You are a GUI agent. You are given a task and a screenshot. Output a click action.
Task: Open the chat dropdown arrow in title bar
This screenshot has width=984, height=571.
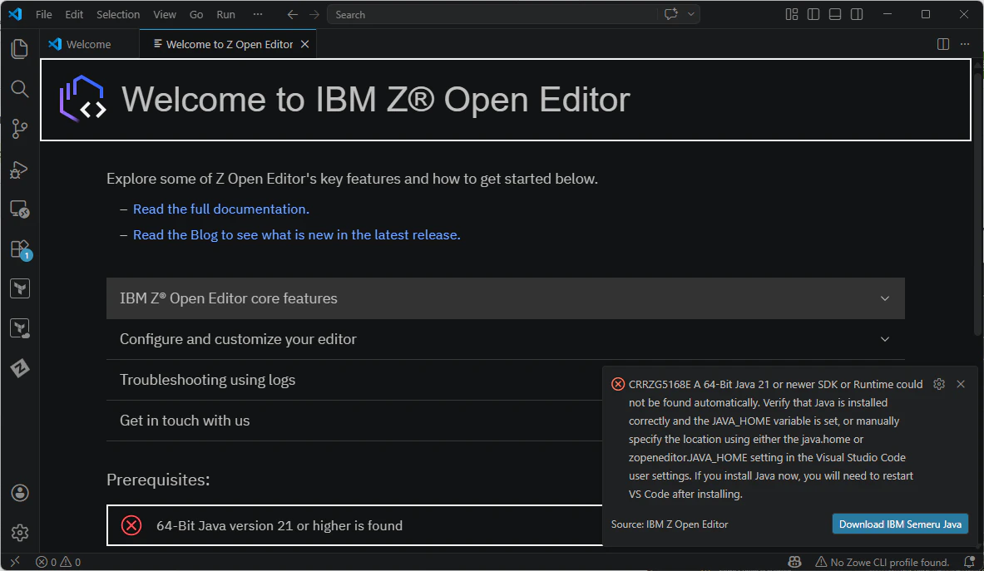pos(691,14)
